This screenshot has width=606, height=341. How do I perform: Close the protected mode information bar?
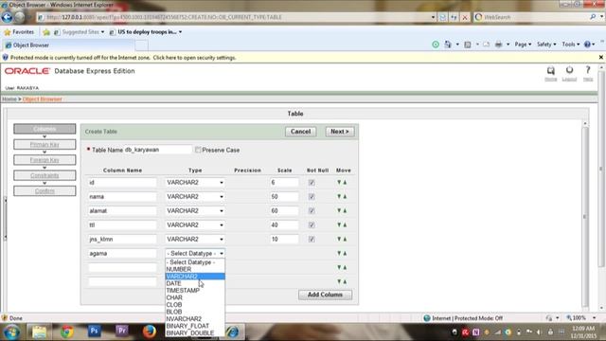click(601, 57)
